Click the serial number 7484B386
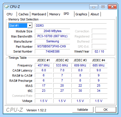This screenshot has height=117, width=121. click(x=52, y=51)
